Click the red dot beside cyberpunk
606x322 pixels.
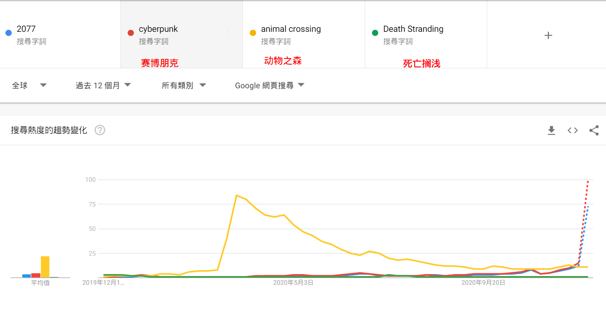(131, 33)
